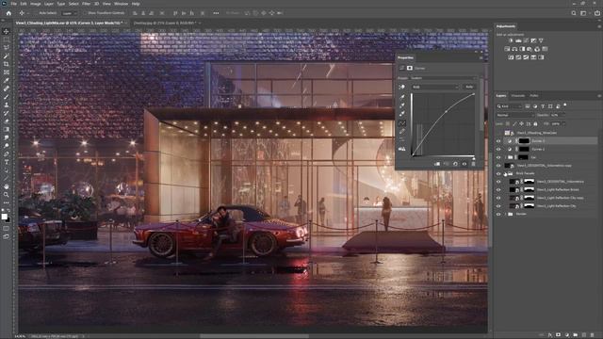Image resolution: width=603 pixels, height=339 pixels.
Task: Add a Levels adjustment from the Adjustments panel
Action: pos(518,40)
